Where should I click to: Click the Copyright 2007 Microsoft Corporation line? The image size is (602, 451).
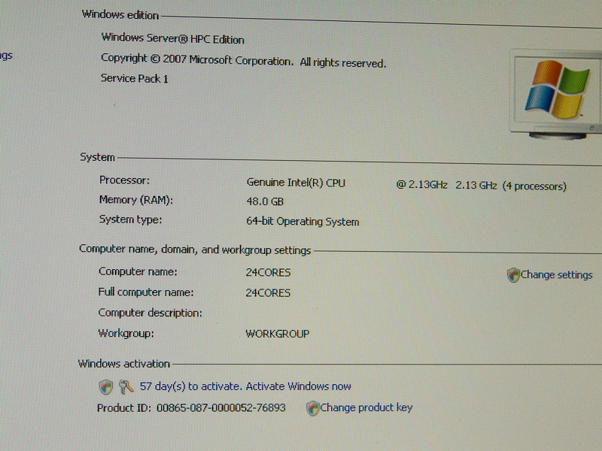tap(243, 61)
